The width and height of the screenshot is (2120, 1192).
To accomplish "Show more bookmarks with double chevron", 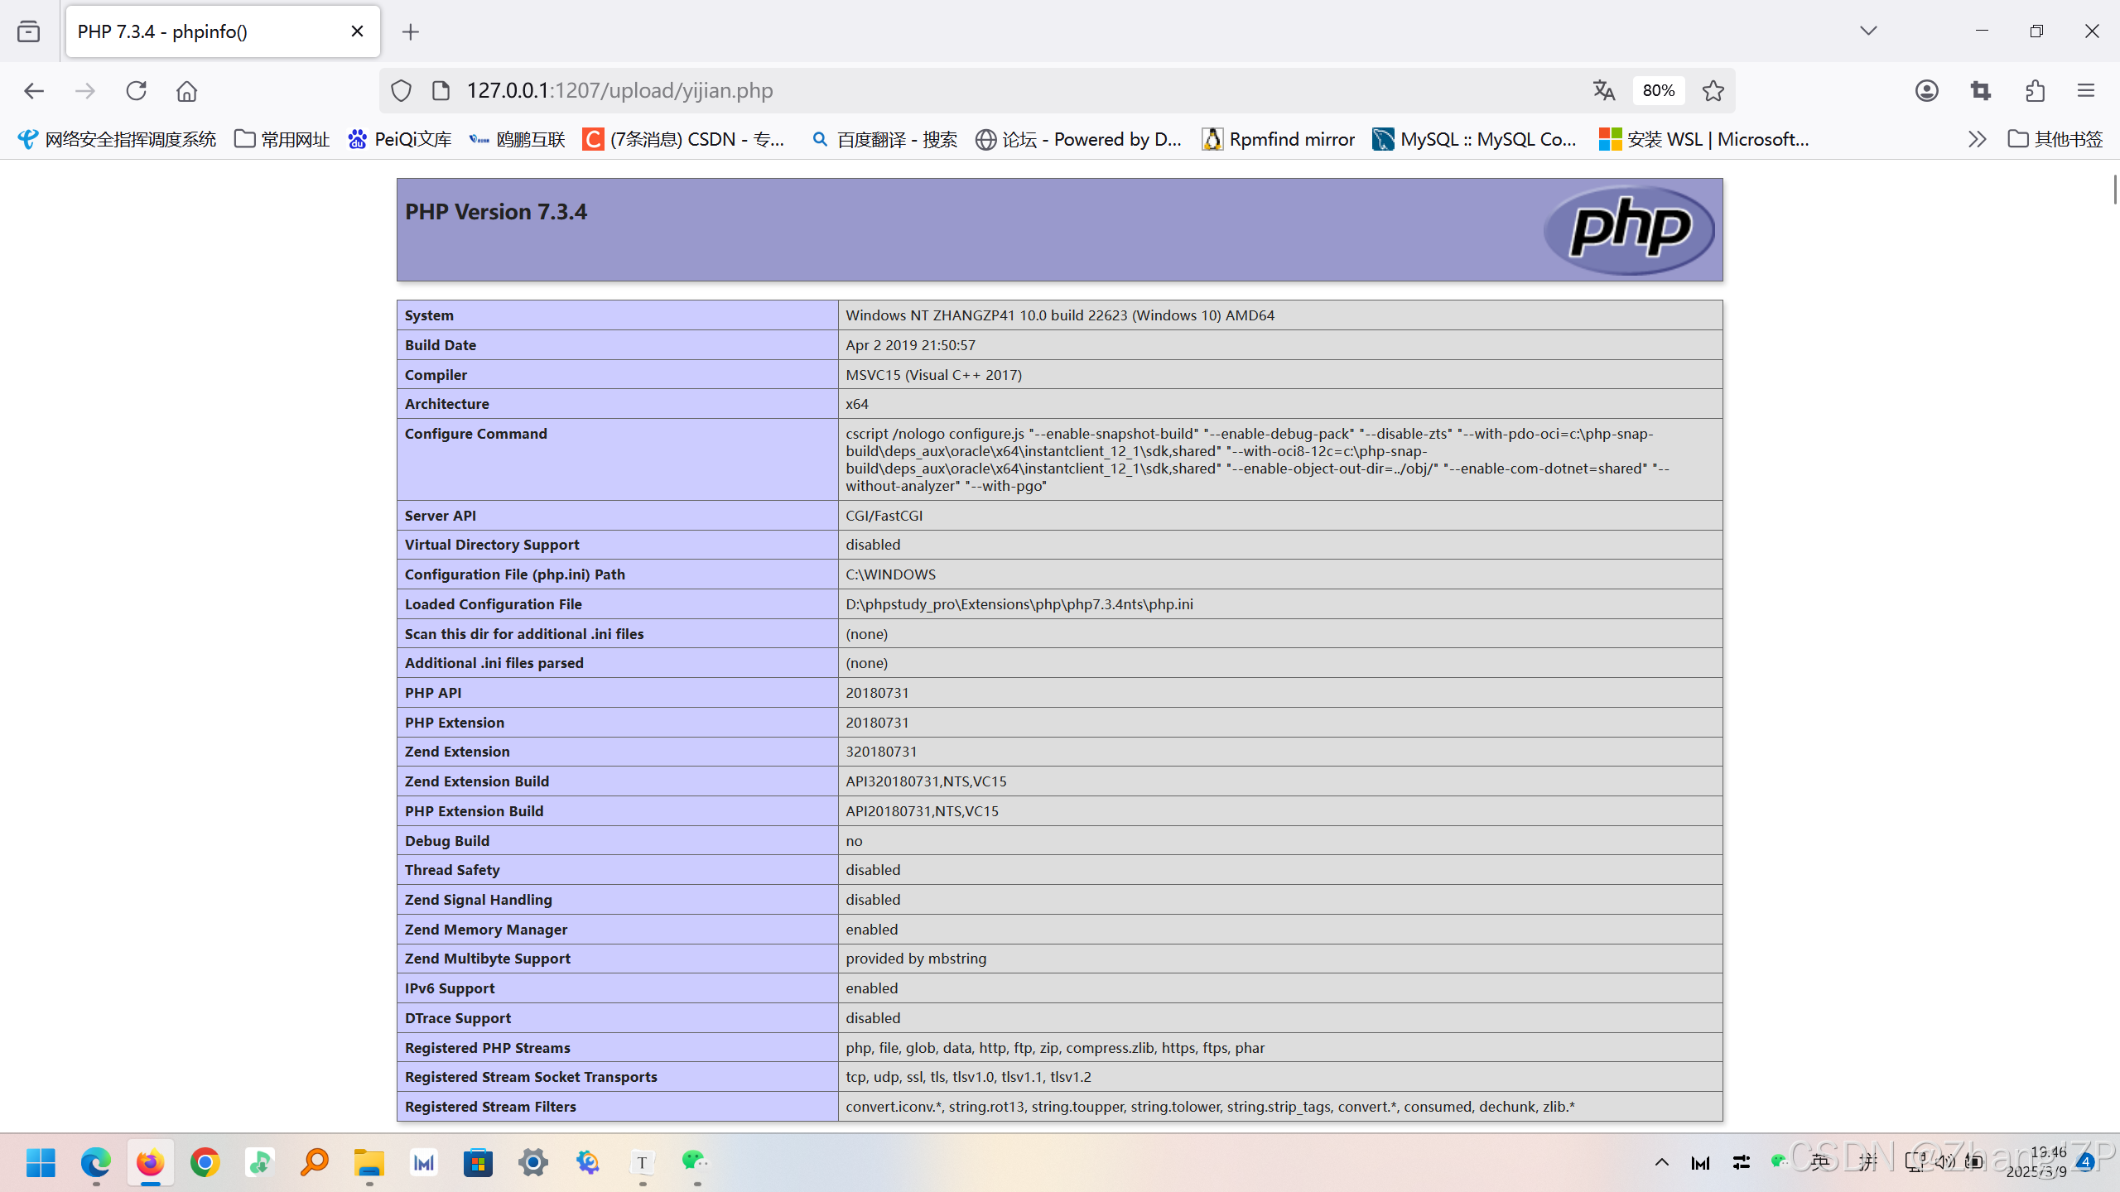I will [1977, 139].
